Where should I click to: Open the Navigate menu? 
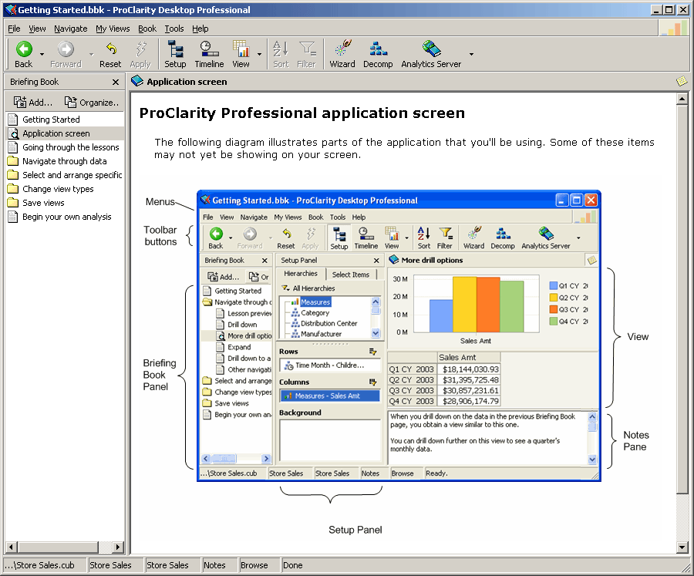point(71,29)
